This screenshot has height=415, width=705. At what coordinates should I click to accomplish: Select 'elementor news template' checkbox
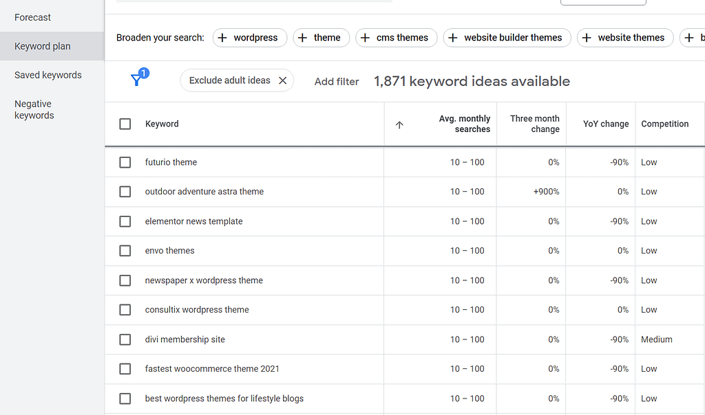125,221
